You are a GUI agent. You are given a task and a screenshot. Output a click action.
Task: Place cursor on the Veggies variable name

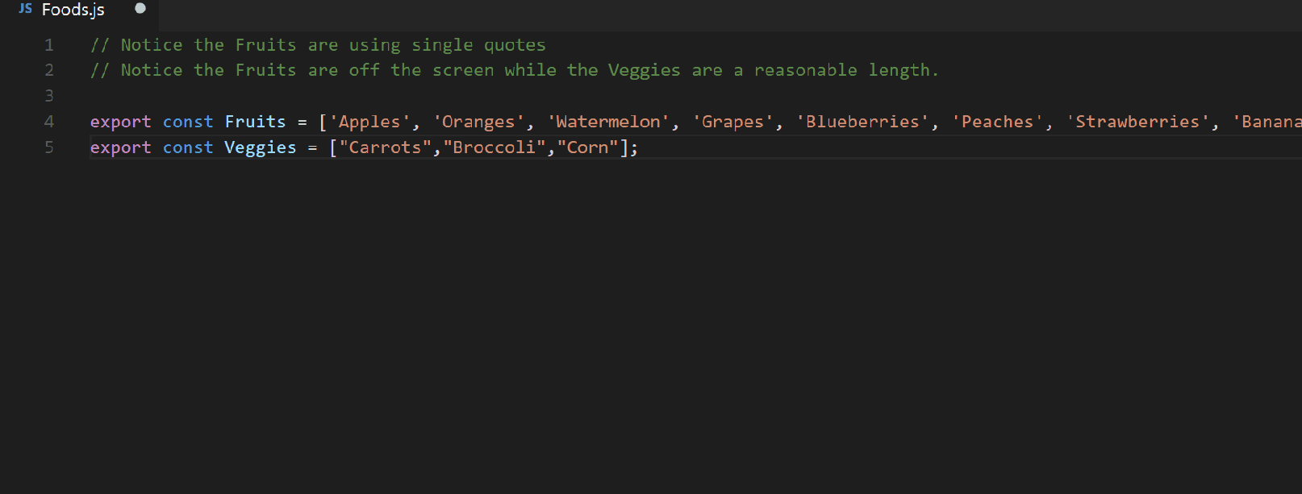pos(261,147)
